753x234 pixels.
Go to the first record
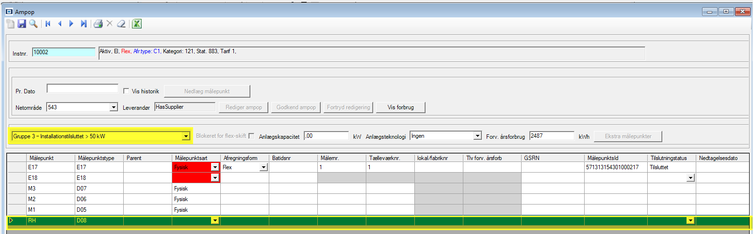tap(48, 24)
